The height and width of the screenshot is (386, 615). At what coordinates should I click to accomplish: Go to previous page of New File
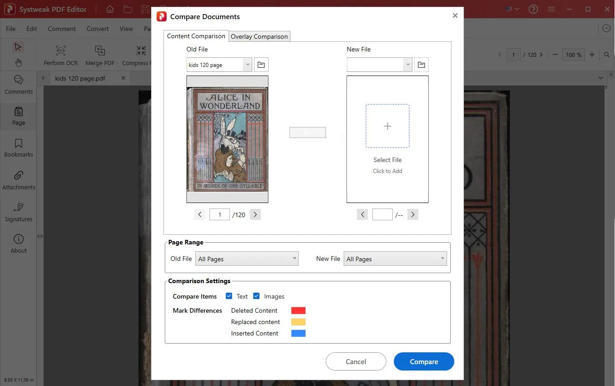pos(362,214)
